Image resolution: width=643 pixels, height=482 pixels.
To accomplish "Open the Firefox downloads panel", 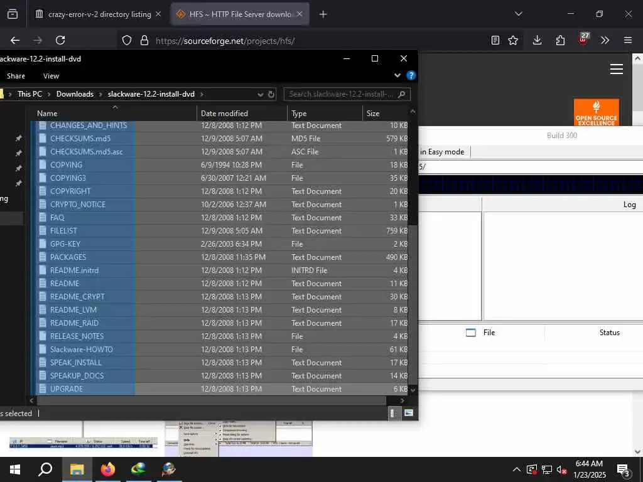I will coord(538,40).
